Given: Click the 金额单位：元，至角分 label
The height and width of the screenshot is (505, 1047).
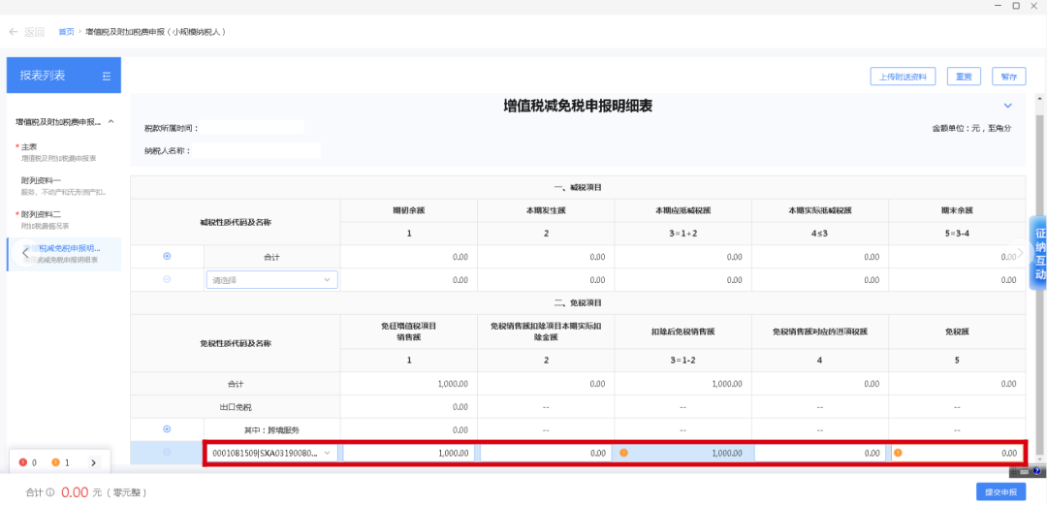Looking at the screenshot, I should 971,128.
